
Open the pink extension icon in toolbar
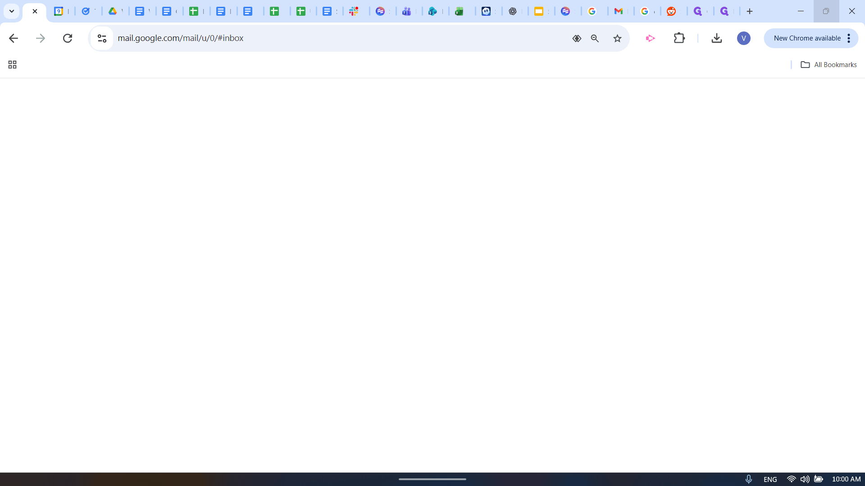coord(650,38)
